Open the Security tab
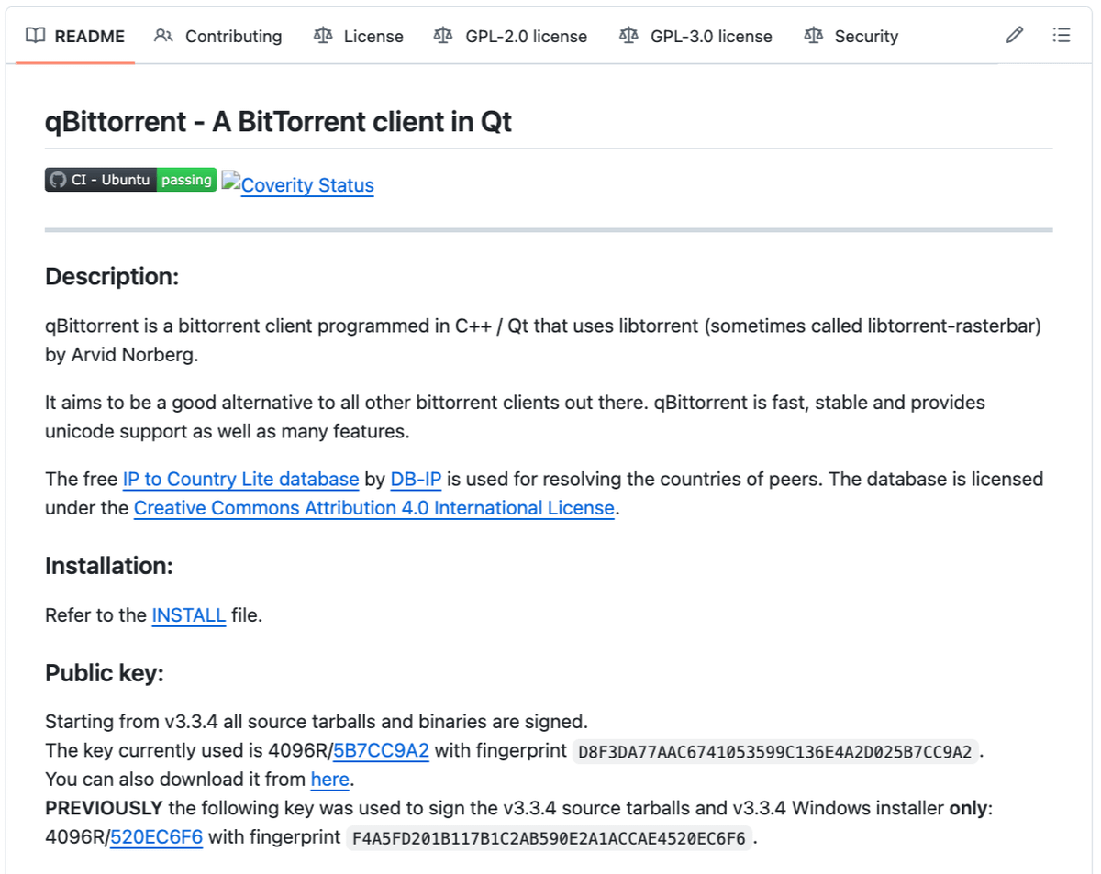Screen dimensions: 1101x874 click(x=851, y=36)
